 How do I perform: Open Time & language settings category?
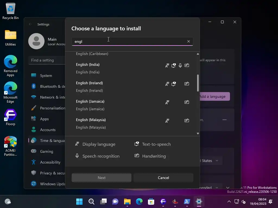click(x=47, y=141)
